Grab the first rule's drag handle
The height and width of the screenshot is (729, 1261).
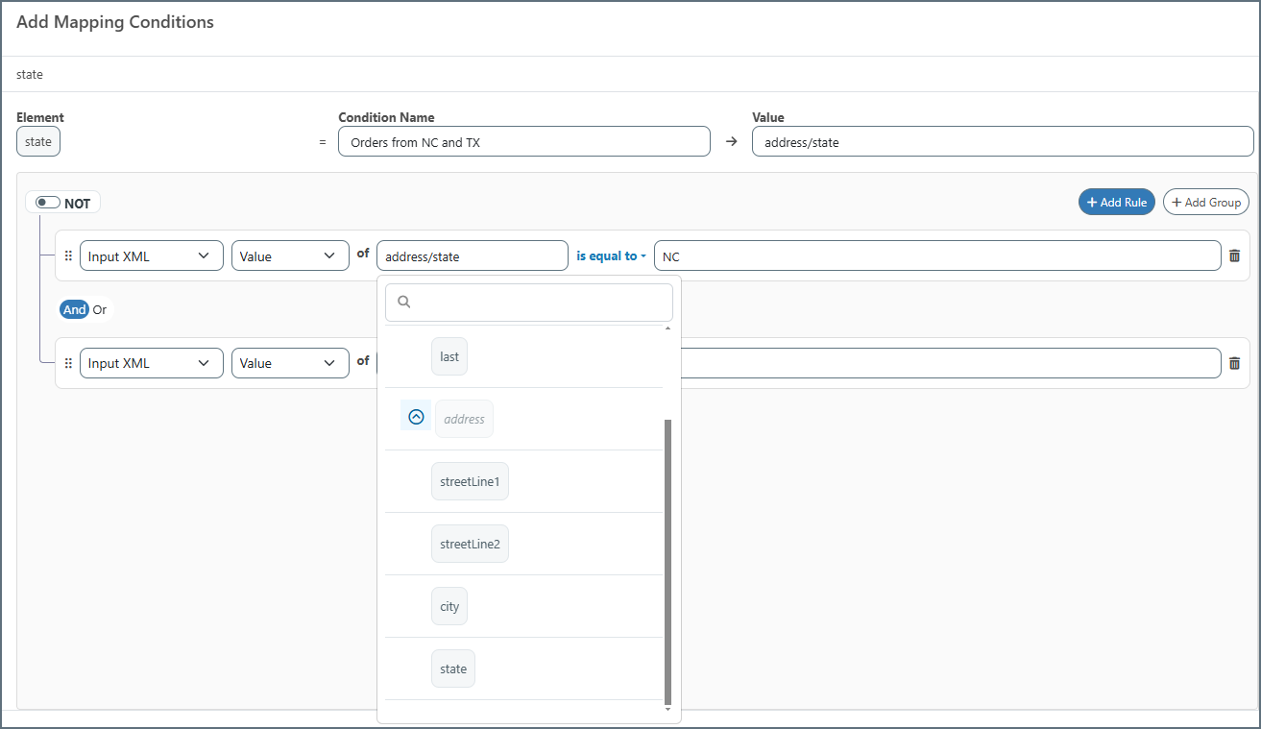[68, 256]
